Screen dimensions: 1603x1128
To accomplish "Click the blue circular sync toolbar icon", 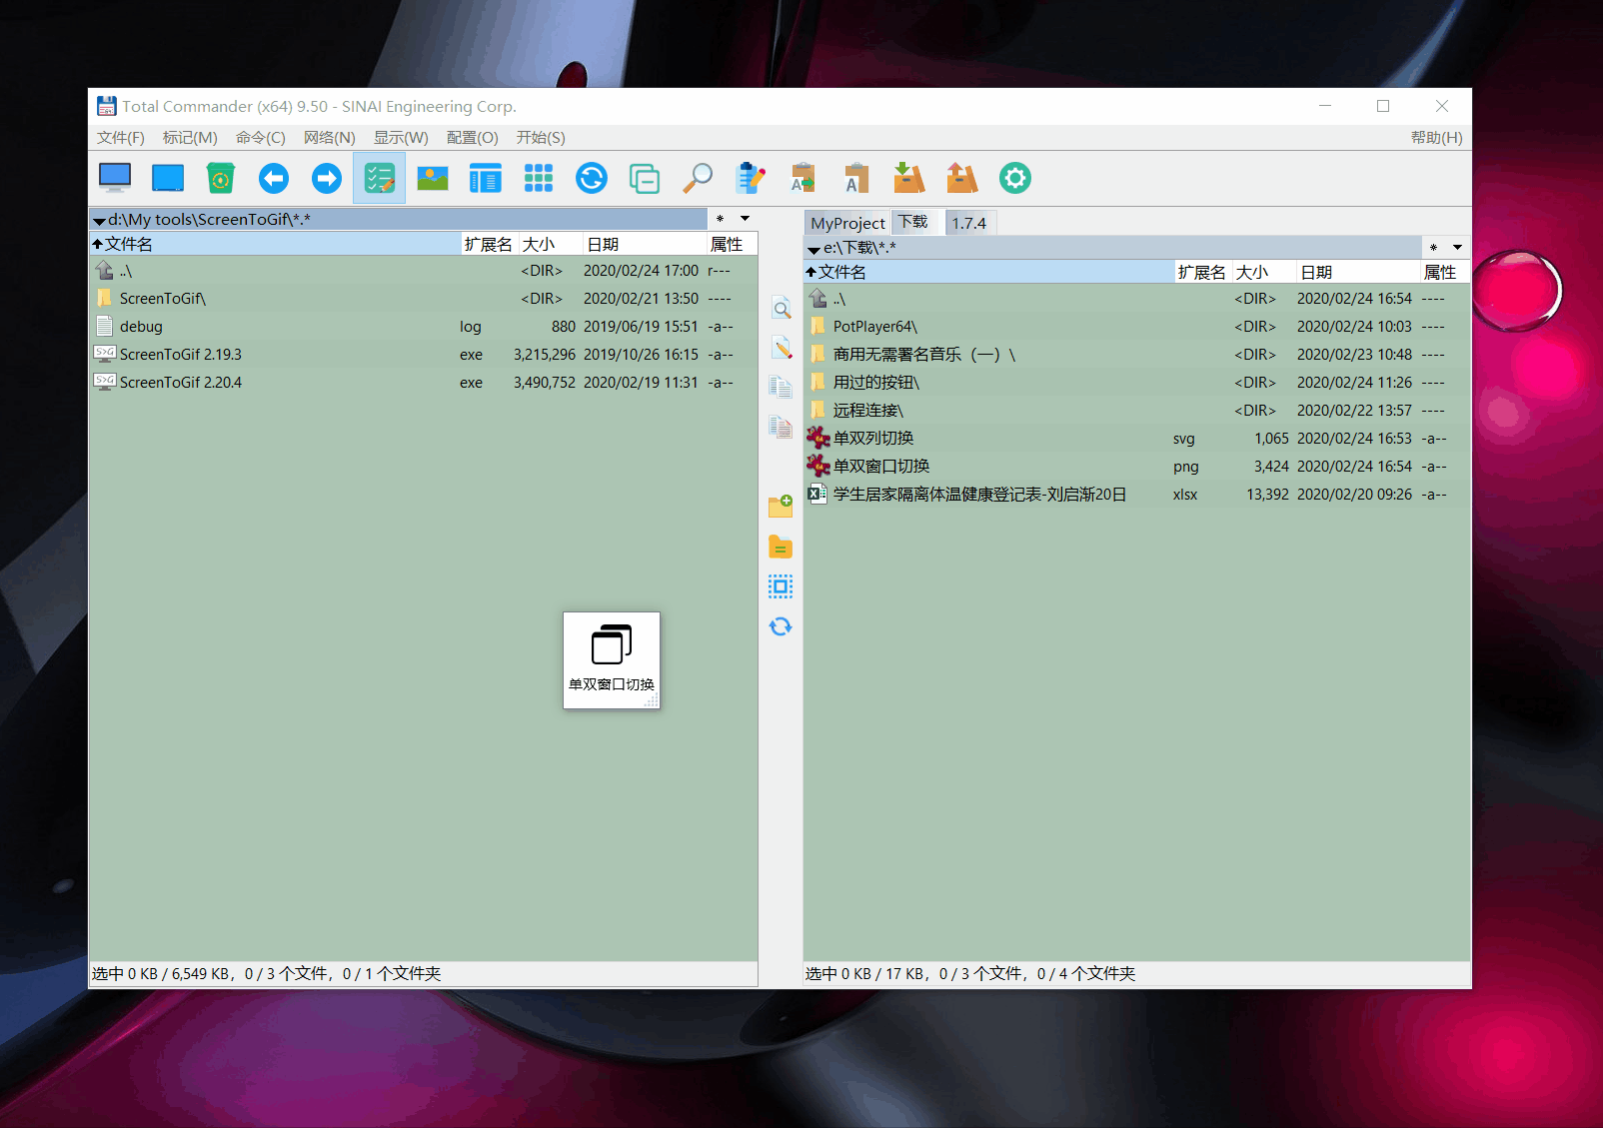I will [x=592, y=178].
